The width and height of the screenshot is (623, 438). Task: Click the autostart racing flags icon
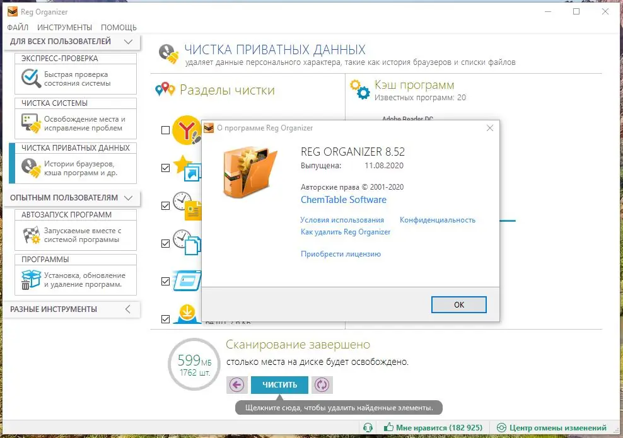coord(31,234)
